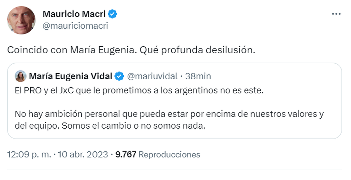Click the 12:09 p. m. time
Image resolution: width=351 pixels, height=180 pixels.
29,154
